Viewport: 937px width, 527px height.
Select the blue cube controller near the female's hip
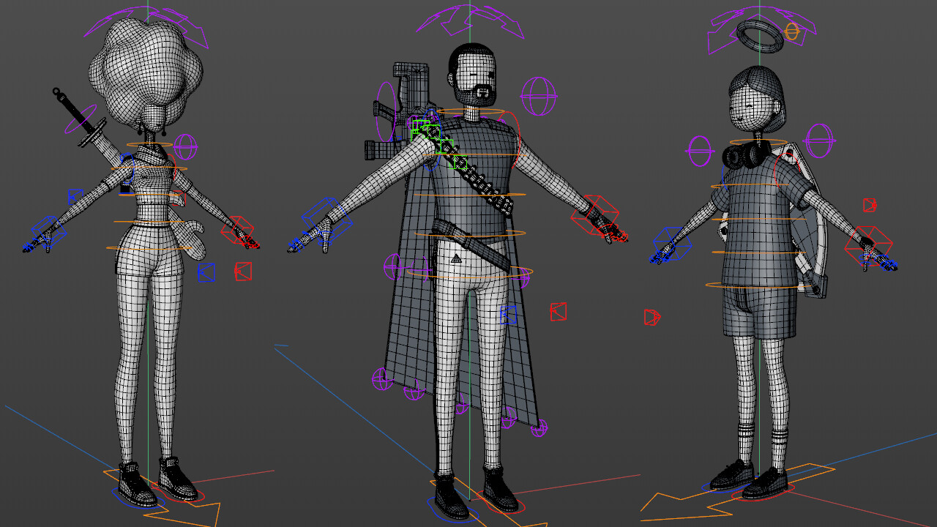(205, 274)
